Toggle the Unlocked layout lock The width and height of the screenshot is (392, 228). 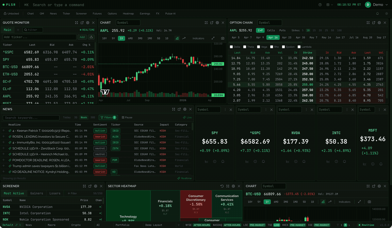11,14
